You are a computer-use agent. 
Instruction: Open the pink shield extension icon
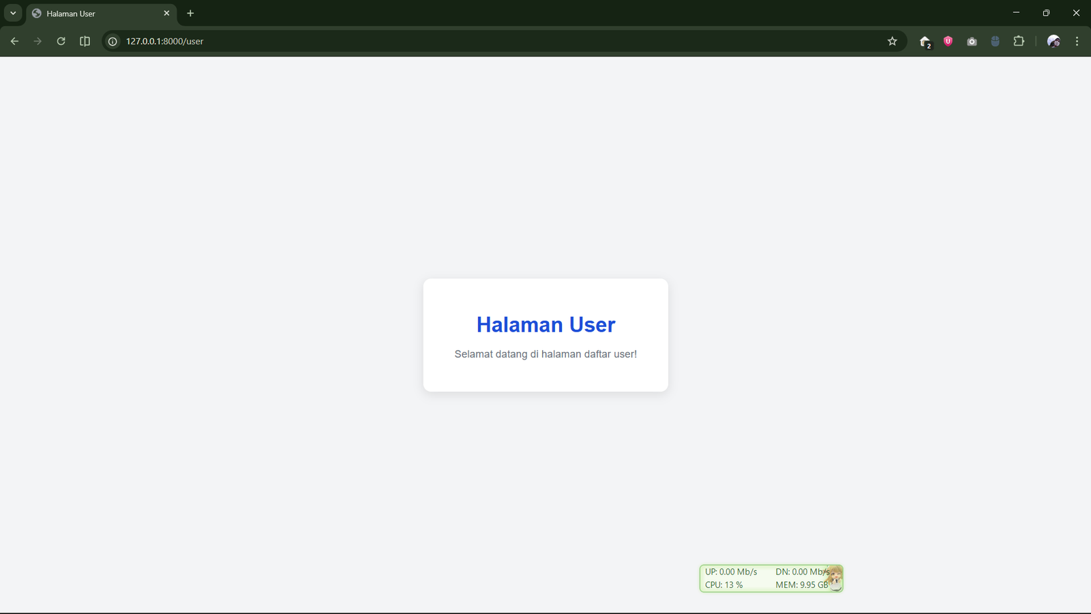(x=948, y=41)
